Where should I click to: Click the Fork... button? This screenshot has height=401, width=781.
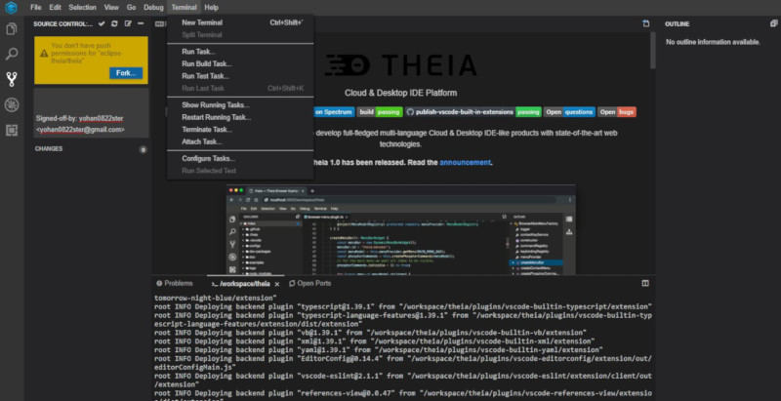coord(126,73)
